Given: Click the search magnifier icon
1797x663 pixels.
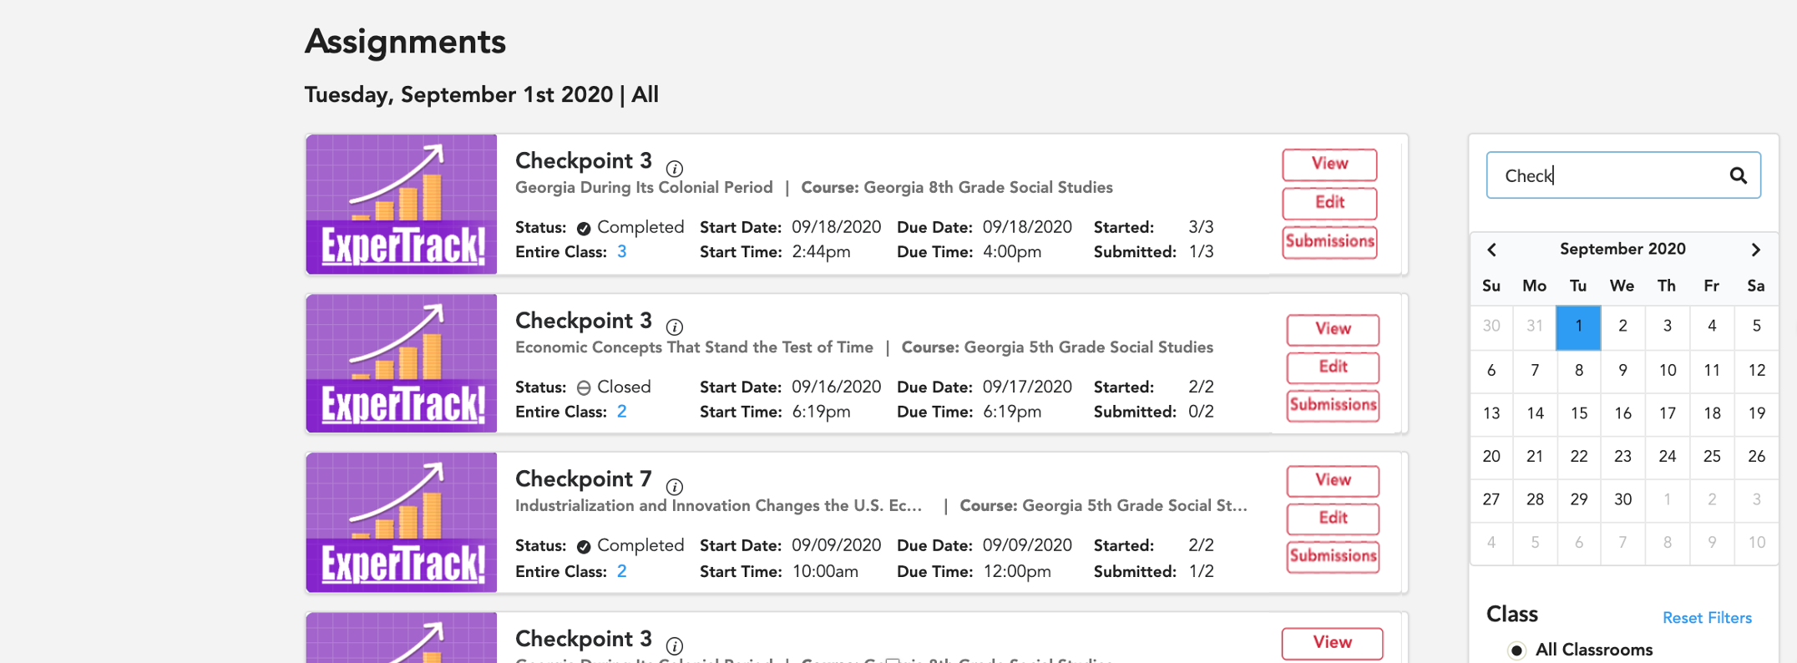Looking at the screenshot, I should tap(1738, 175).
